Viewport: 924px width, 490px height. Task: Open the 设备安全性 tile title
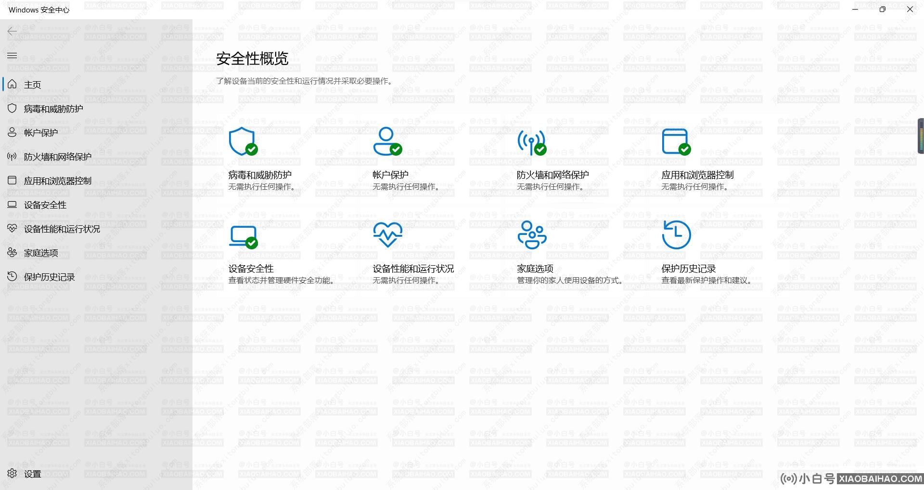pyautogui.click(x=251, y=269)
